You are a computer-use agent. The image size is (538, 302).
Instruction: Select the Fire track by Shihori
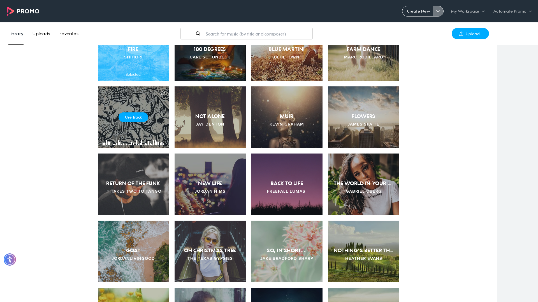(x=133, y=63)
